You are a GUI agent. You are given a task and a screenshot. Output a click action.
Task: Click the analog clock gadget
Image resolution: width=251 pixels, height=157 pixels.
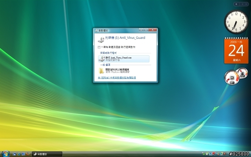pyautogui.click(x=236, y=22)
